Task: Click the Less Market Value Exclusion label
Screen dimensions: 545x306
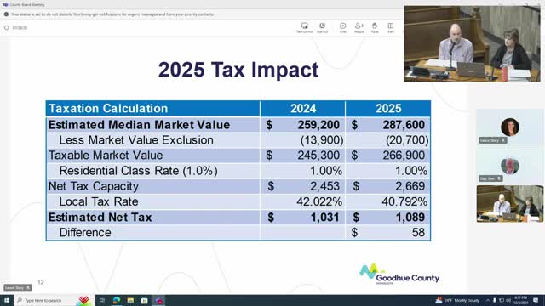Action: pyautogui.click(x=136, y=140)
